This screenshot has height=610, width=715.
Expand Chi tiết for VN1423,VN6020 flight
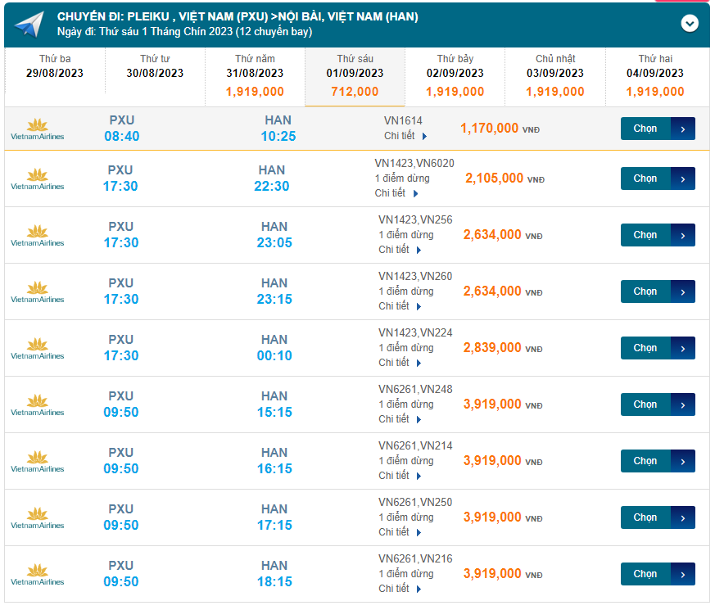(x=397, y=194)
